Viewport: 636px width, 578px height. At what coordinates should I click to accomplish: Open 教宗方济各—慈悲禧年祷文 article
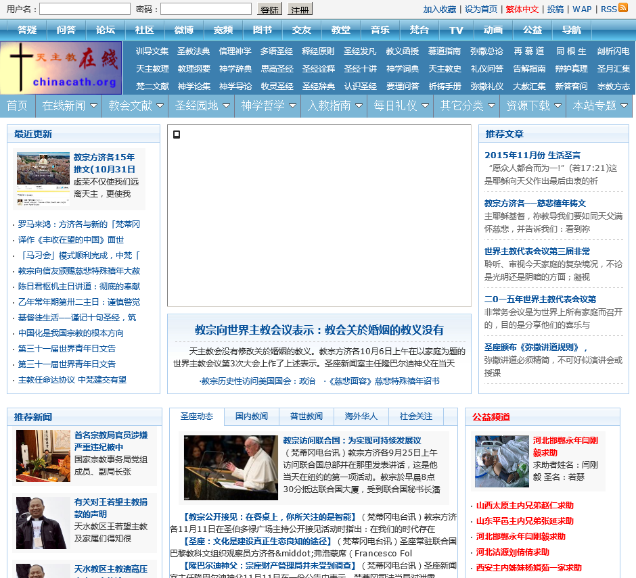point(535,203)
